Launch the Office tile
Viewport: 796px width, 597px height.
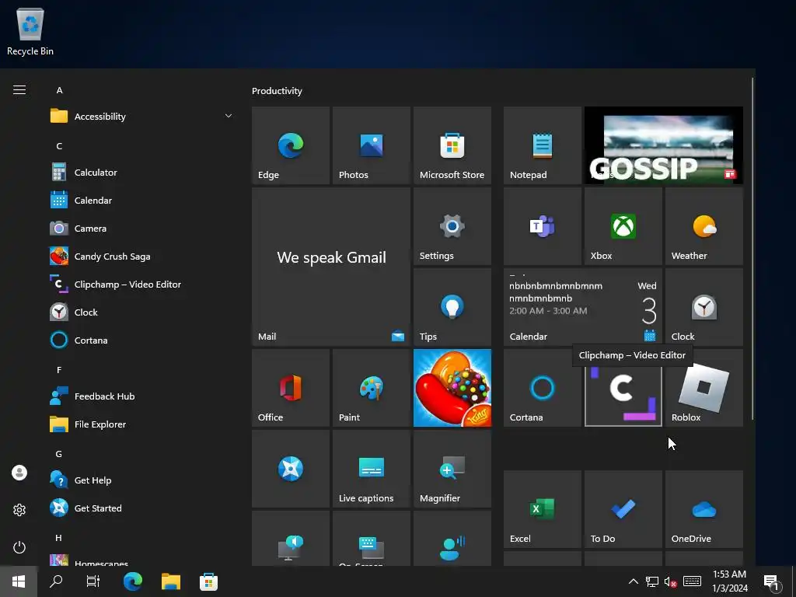tap(291, 388)
